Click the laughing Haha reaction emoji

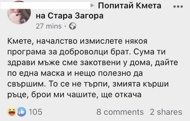pos(11,112)
